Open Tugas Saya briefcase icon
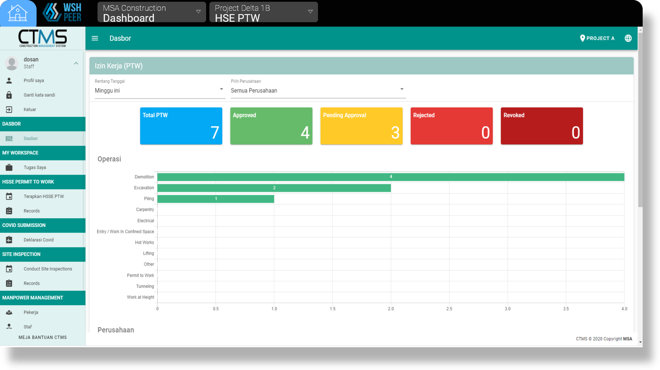Screen dimensions: 660x370 tap(9, 167)
